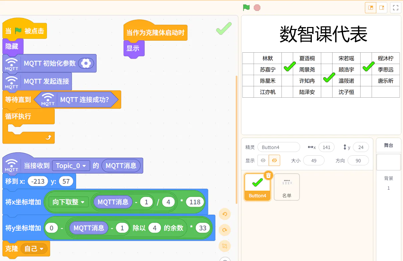403x261 pixels.
Task: Show the sprite using eye icon
Action: pos(263,160)
